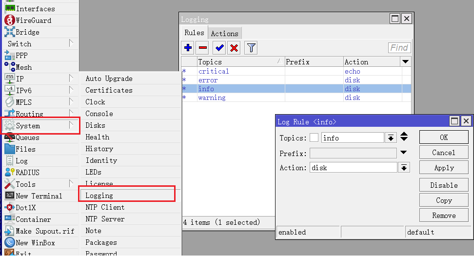Click the blue plus Add rule icon
Viewport: 474px width, 257px height.
pos(188,48)
